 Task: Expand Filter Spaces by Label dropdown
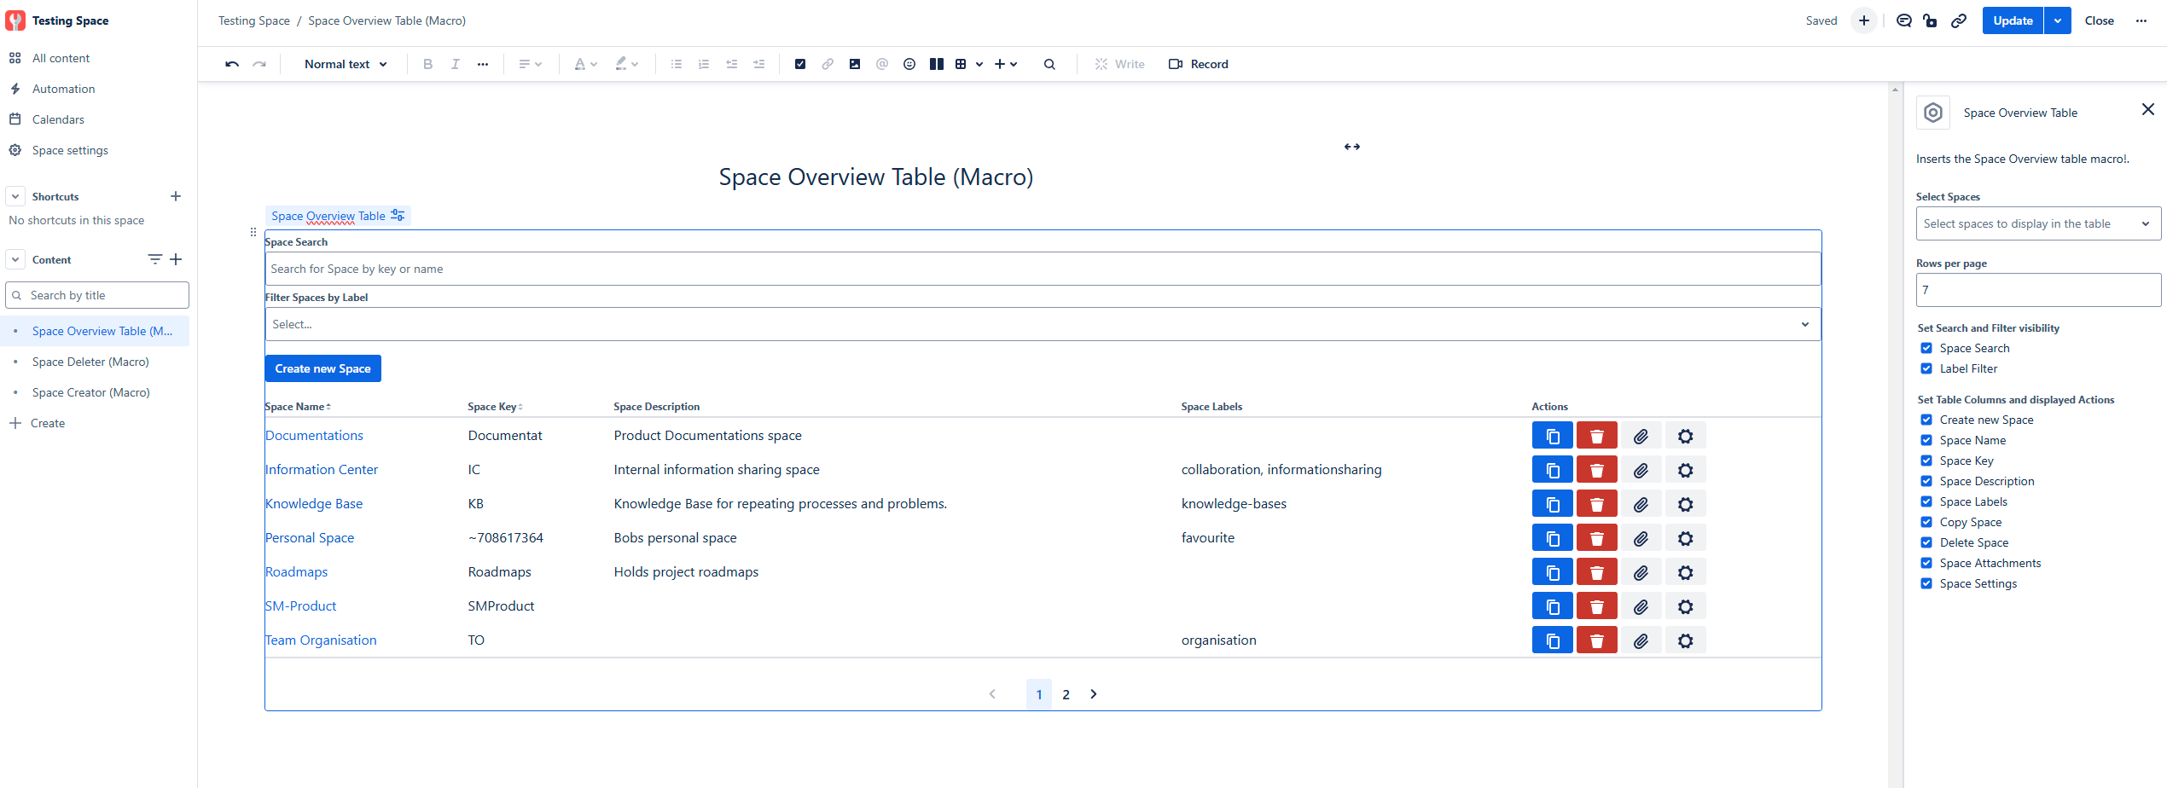coord(1042,324)
